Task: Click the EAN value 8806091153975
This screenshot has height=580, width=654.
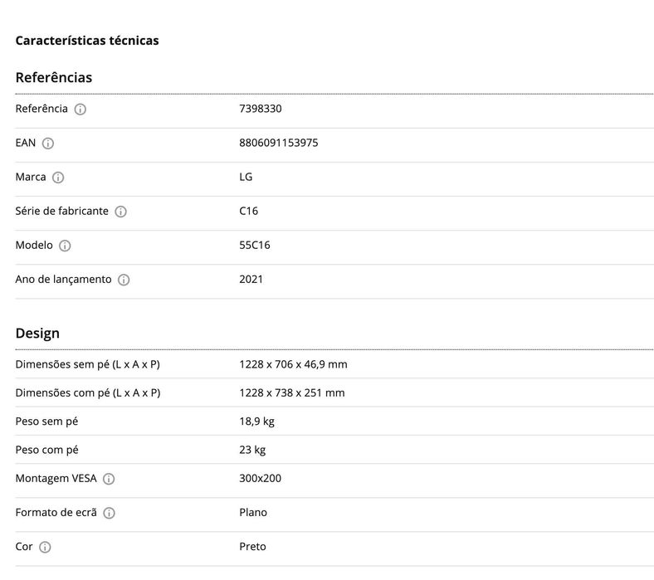Action: click(x=278, y=143)
